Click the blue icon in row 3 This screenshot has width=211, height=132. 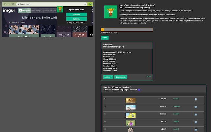[x=196, y=115]
